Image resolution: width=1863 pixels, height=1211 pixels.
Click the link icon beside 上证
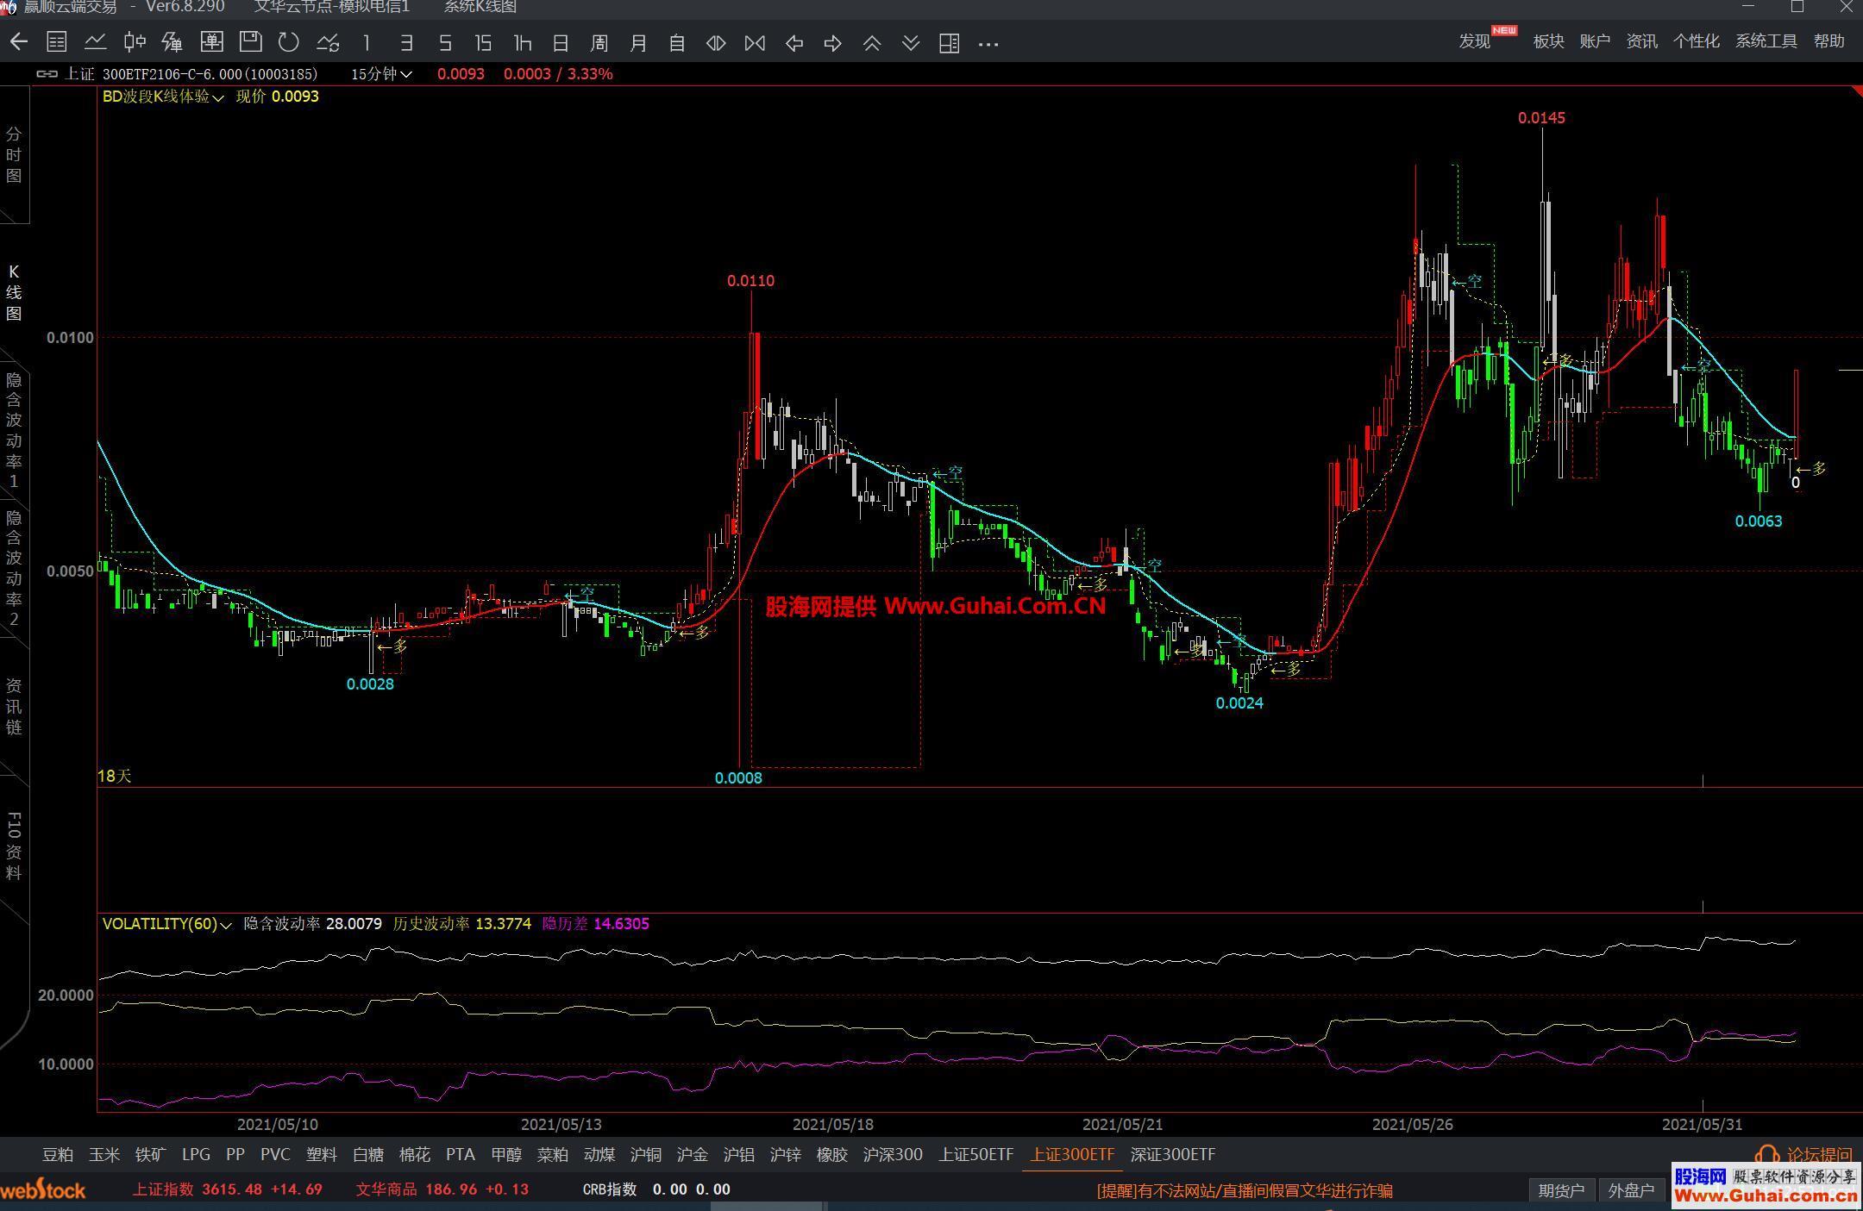point(47,74)
